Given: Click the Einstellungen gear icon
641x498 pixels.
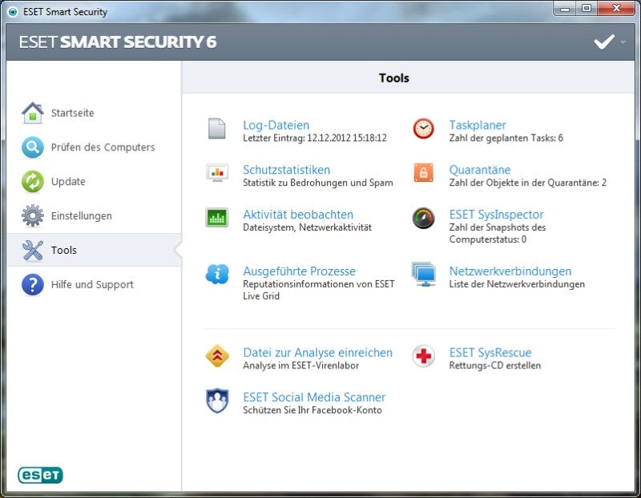Looking at the screenshot, I should coord(33,215).
